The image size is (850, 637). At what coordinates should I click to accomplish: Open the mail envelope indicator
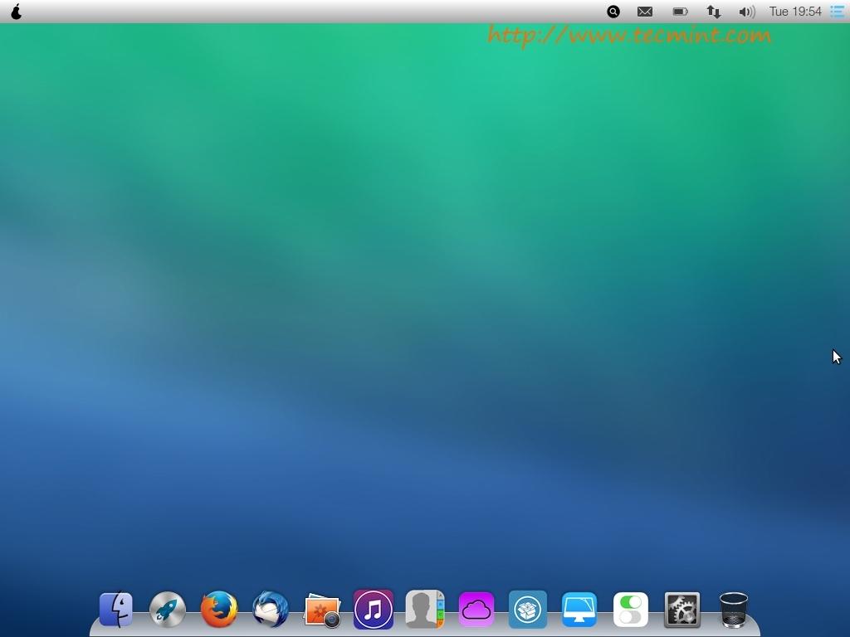[645, 12]
